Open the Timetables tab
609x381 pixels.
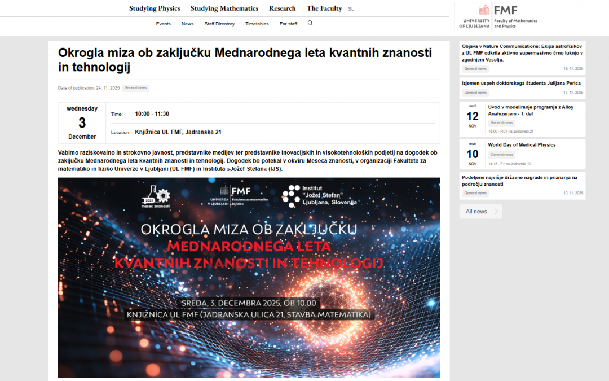point(257,23)
